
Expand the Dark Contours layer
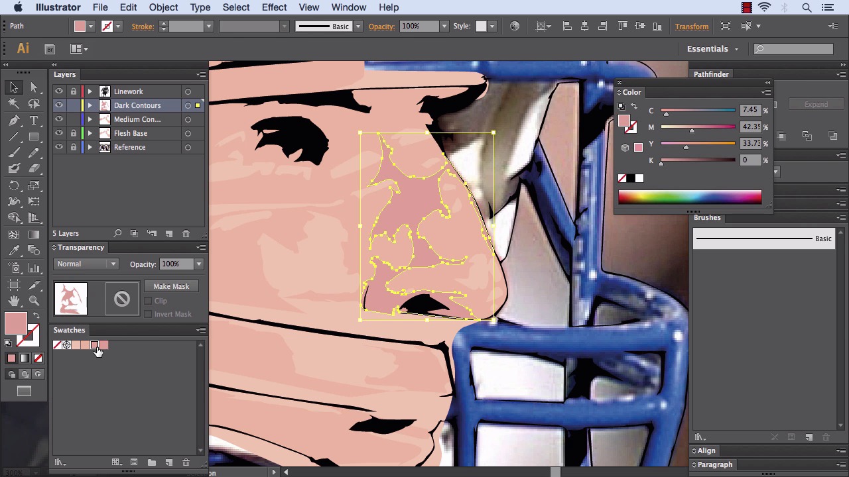pyautogui.click(x=90, y=105)
